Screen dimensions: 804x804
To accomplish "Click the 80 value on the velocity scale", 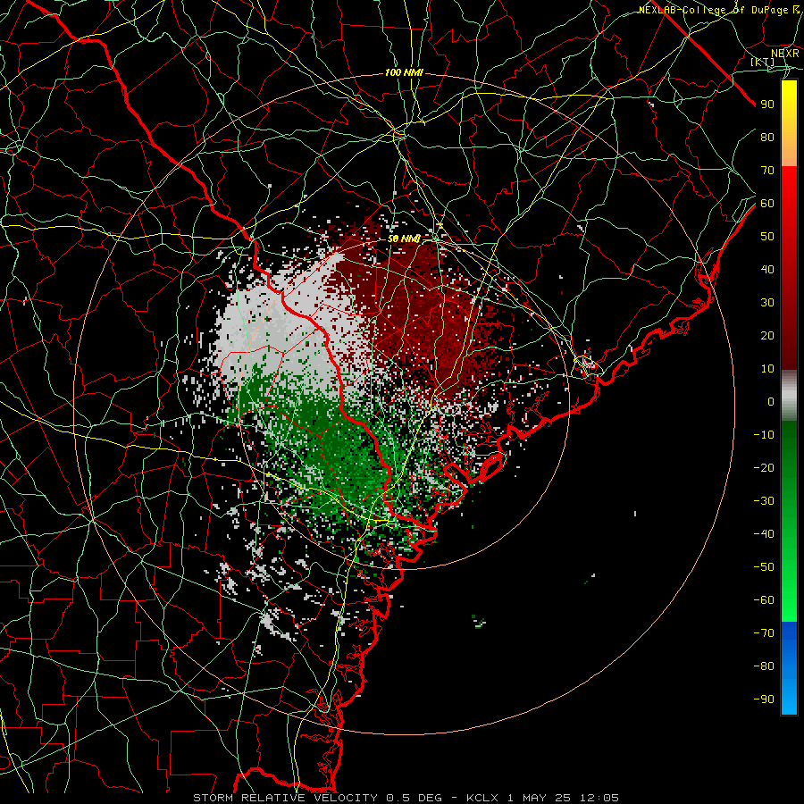I will click(767, 138).
